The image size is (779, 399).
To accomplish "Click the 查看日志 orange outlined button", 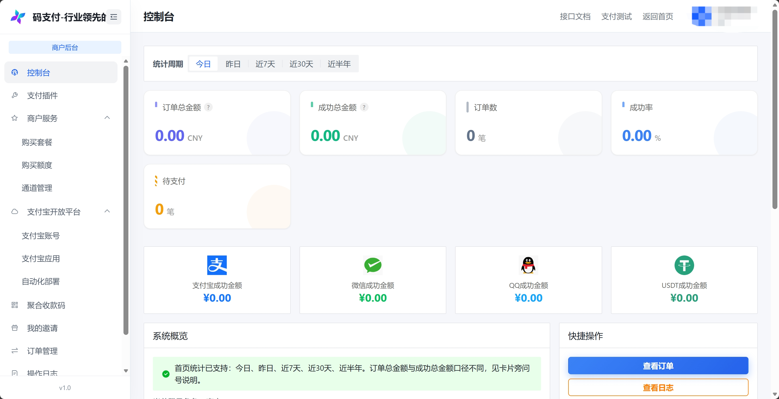I will pyautogui.click(x=658, y=388).
